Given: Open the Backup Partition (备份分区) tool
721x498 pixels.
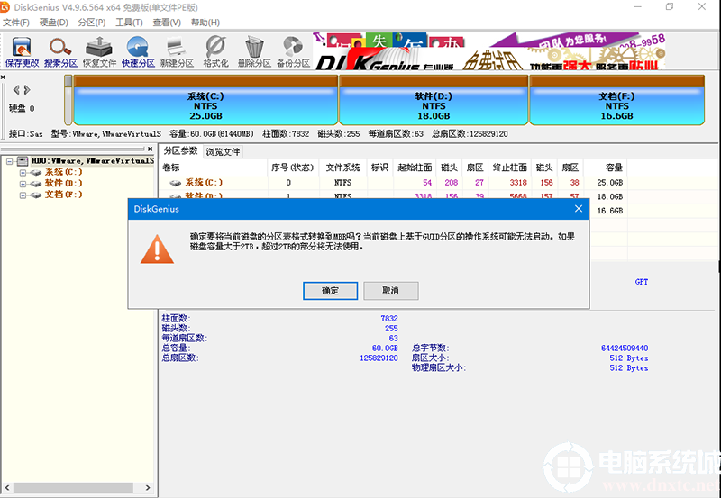Looking at the screenshot, I should click(x=294, y=52).
